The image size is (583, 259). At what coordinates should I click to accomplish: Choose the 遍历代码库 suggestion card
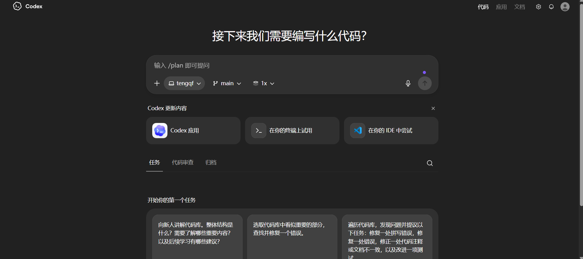tap(387, 237)
